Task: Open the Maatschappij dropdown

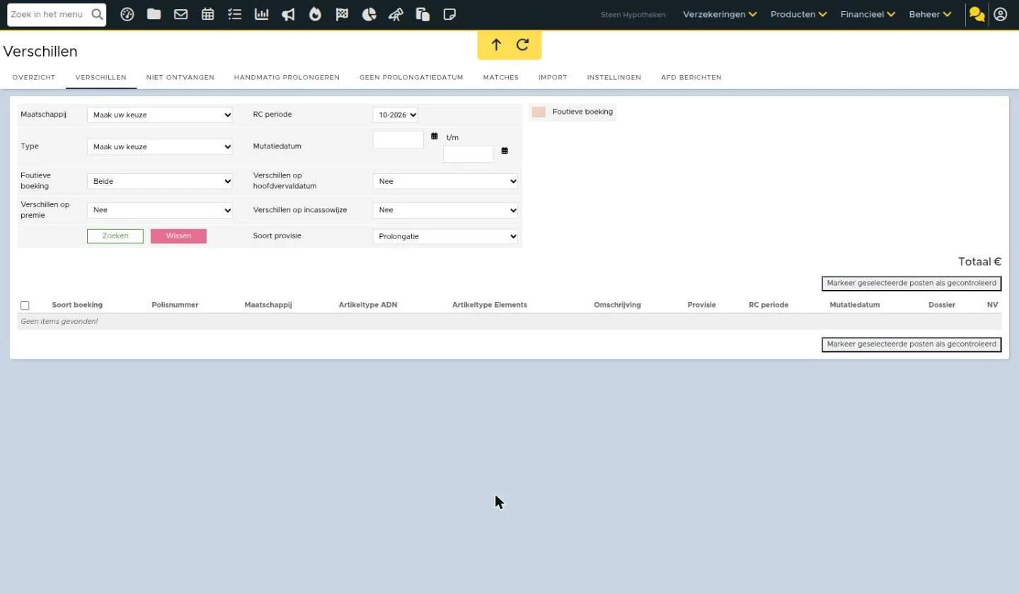Action: coord(159,115)
